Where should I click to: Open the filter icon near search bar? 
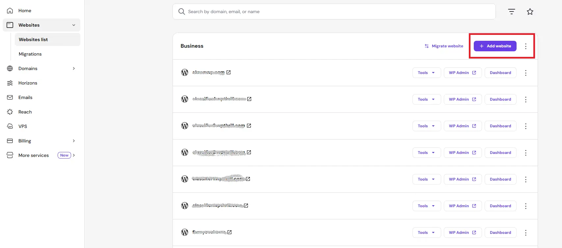point(511,11)
